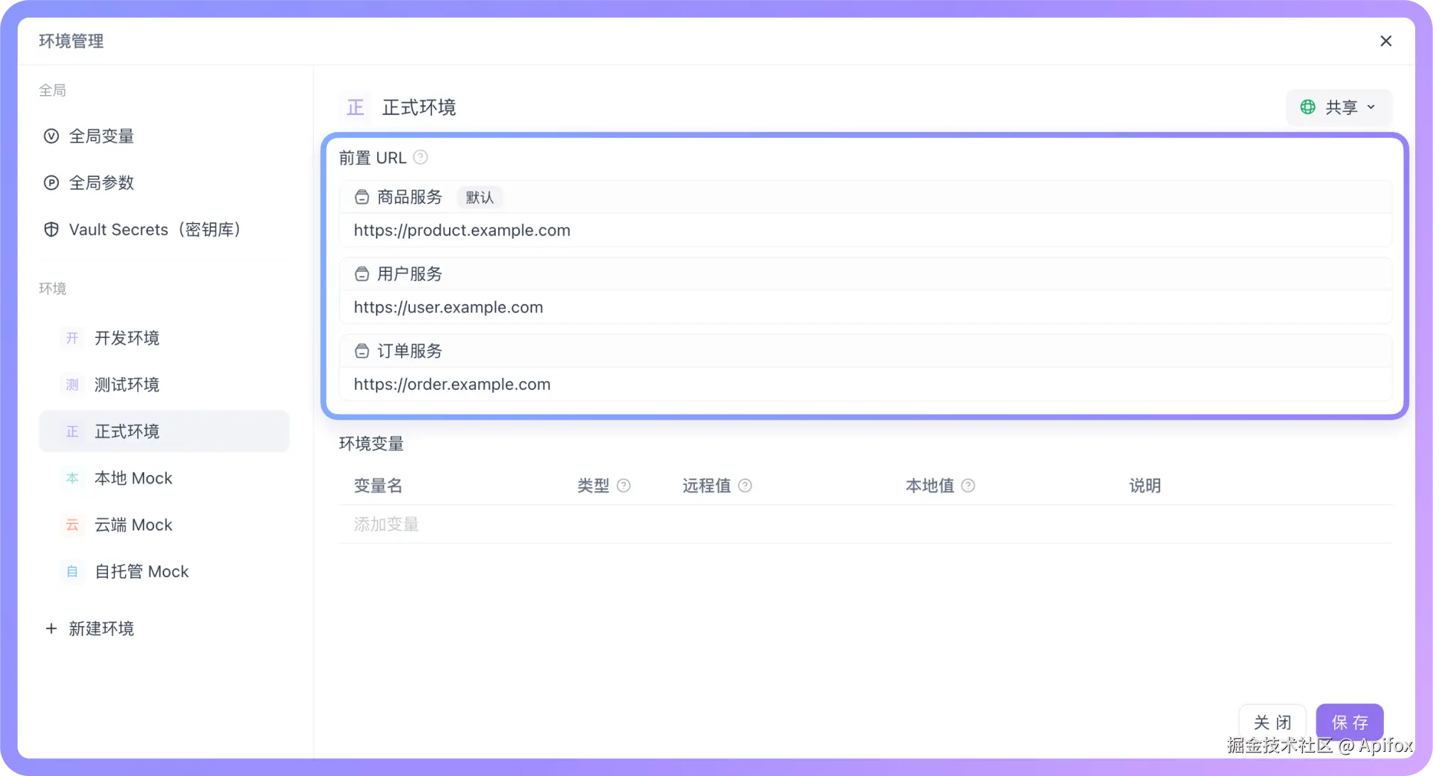Click help icon next to 本地值 column
The height and width of the screenshot is (776, 1433).
point(968,486)
